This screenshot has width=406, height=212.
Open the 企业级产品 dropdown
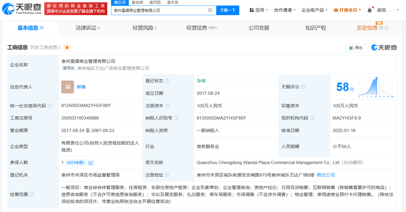tap(314, 10)
